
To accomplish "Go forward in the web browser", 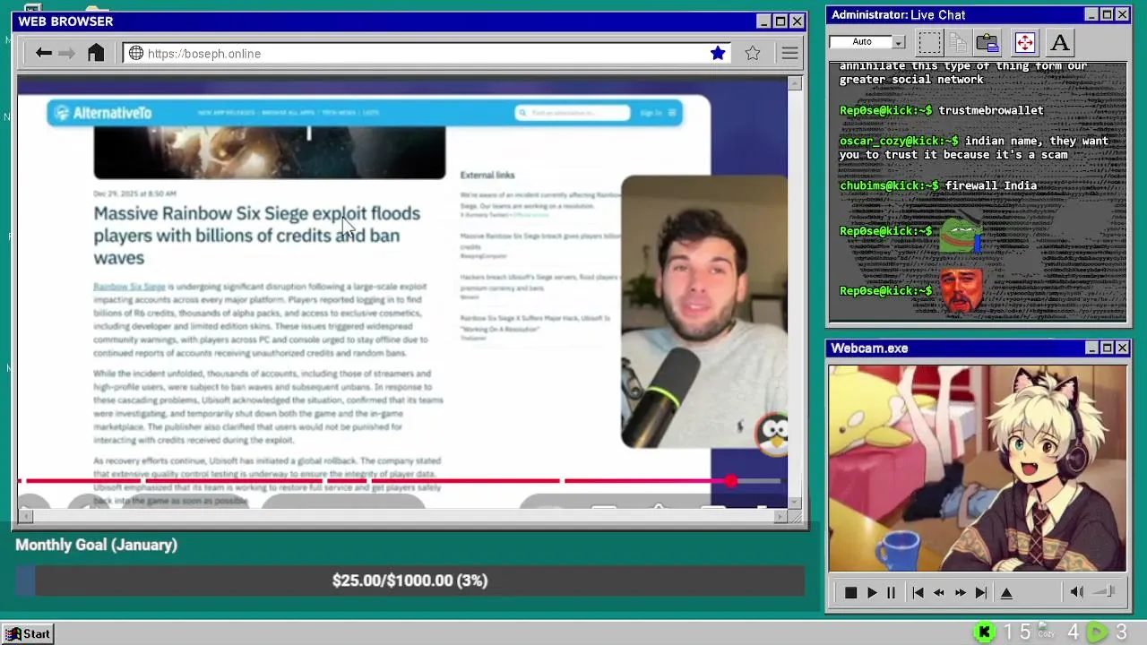I will click(67, 54).
